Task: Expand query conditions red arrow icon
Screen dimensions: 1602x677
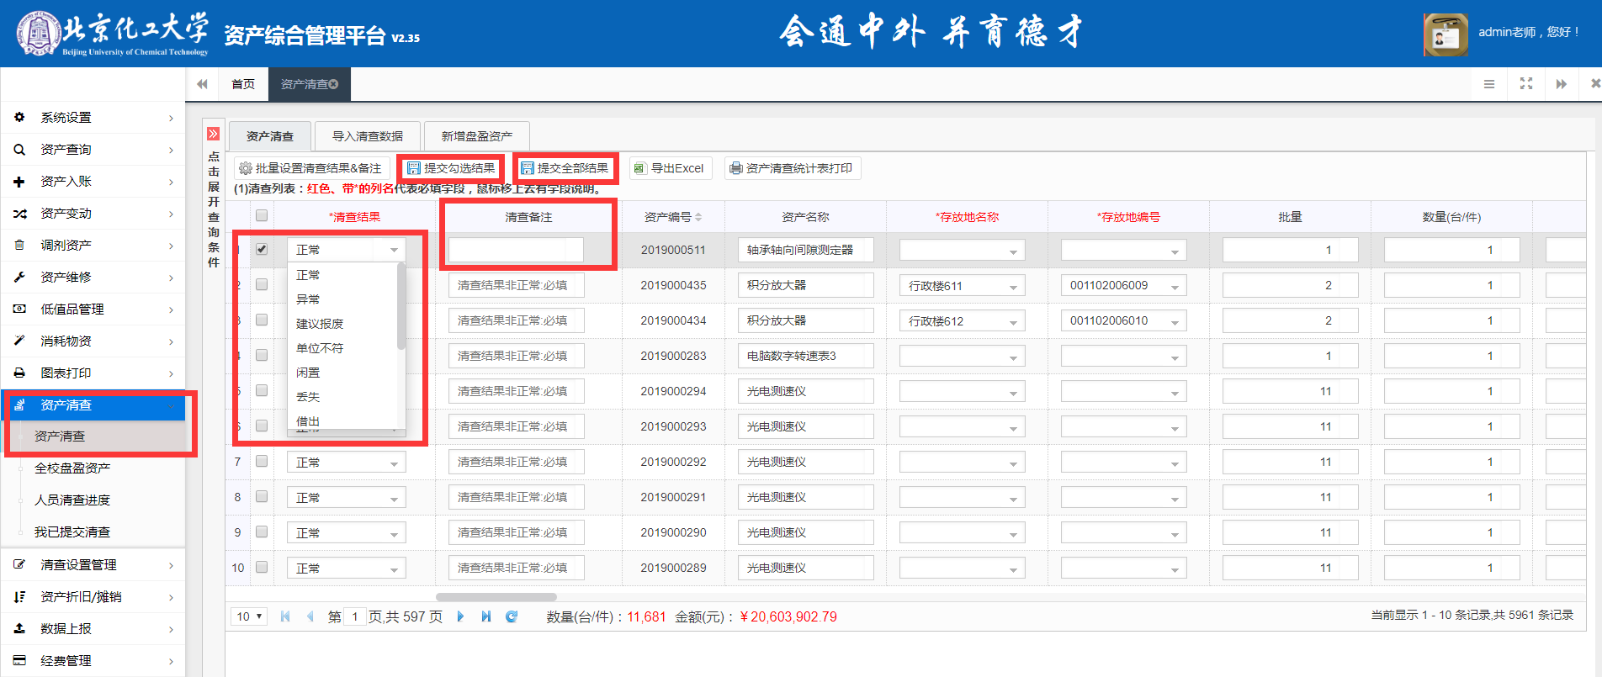Action: coord(213,134)
